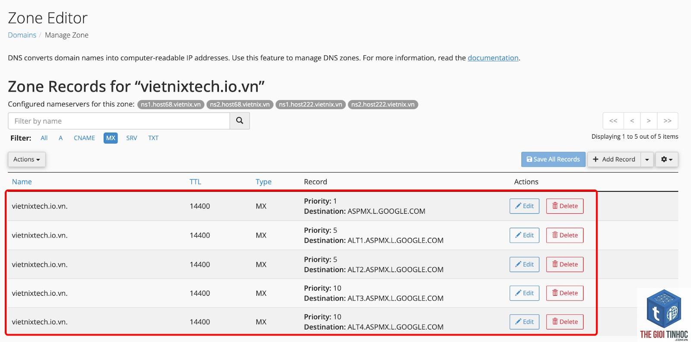Filter records by TXT type

153,138
